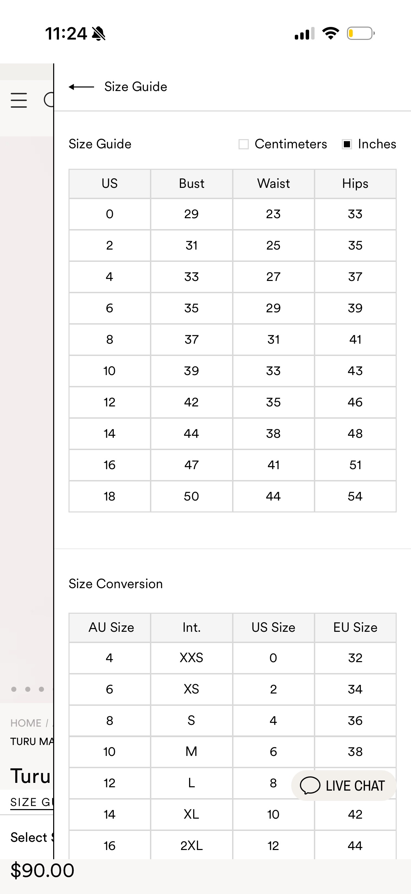Tap the back arrow beside Size Guide

pyautogui.click(x=81, y=87)
